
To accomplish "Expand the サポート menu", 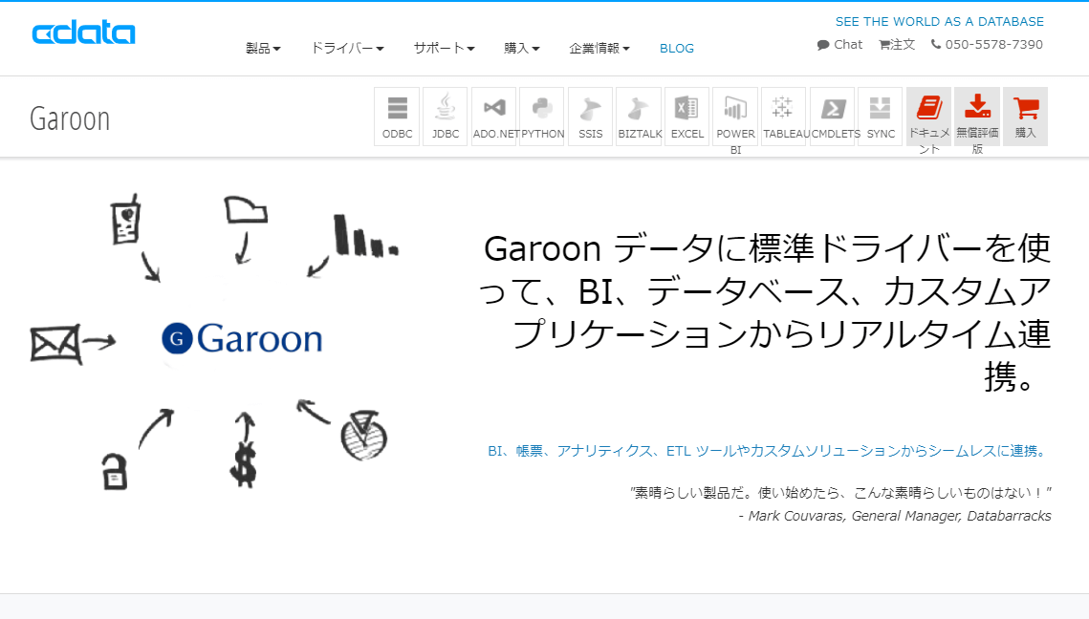I will click(445, 48).
